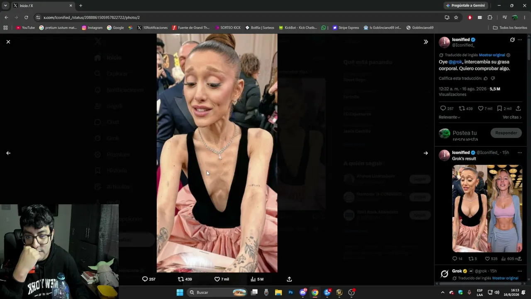Image resolution: width=531 pixels, height=299 pixels.
Task: Open the Stripe Express bookmark
Action: 346,28
